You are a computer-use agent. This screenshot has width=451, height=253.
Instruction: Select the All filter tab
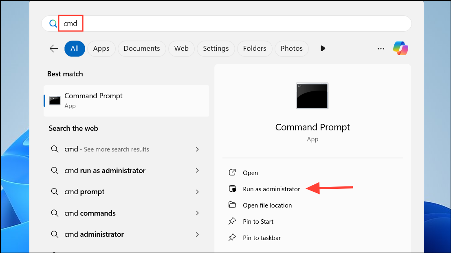coord(75,48)
